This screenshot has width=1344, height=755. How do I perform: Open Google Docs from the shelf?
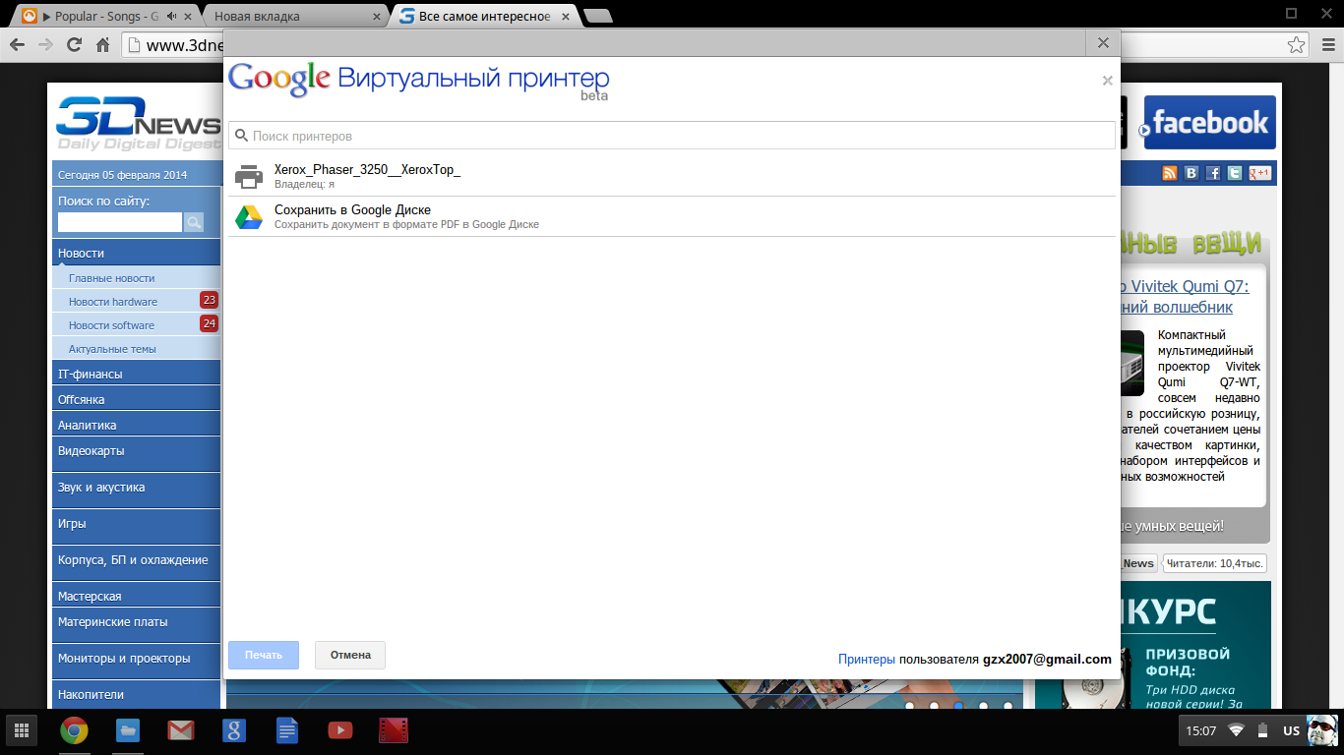tap(286, 730)
